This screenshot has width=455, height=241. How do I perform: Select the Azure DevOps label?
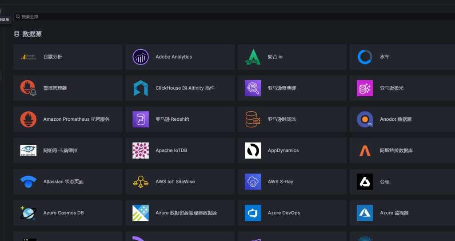(x=284, y=213)
